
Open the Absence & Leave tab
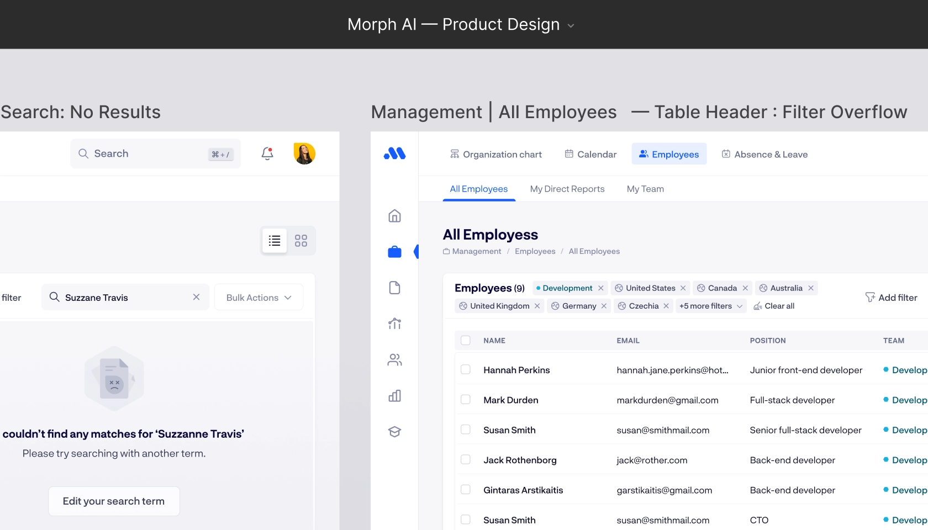click(x=764, y=154)
